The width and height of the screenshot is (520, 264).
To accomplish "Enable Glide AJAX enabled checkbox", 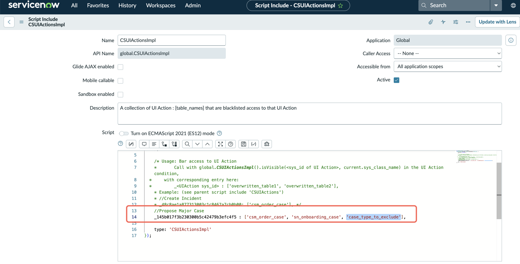I will coord(120,67).
